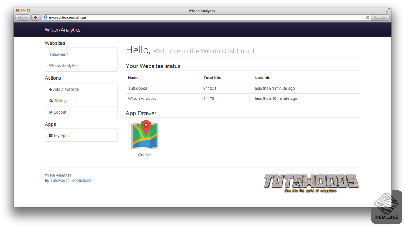
Task: Click the 21178 total hits value
Action: coord(209,98)
